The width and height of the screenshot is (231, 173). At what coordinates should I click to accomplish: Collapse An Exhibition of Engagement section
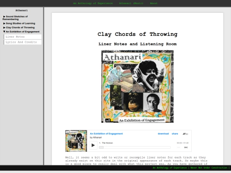21,32
